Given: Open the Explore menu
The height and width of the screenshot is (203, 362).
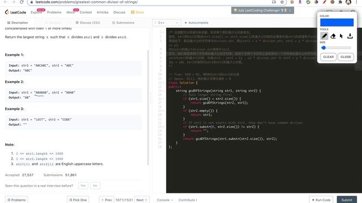Looking at the screenshot, I should [36, 12].
